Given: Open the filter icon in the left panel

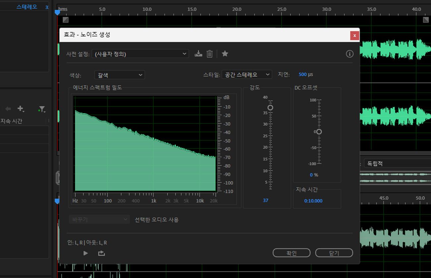Looking at the screenshot, I should 41,109.
